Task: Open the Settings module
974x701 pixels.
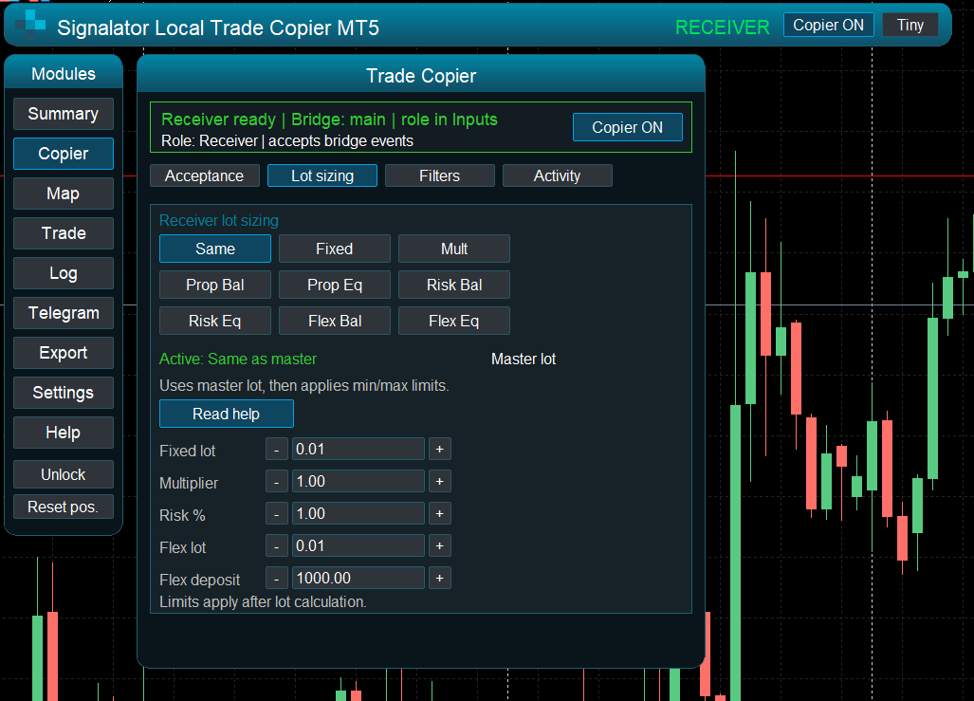Action: point(64,392)
